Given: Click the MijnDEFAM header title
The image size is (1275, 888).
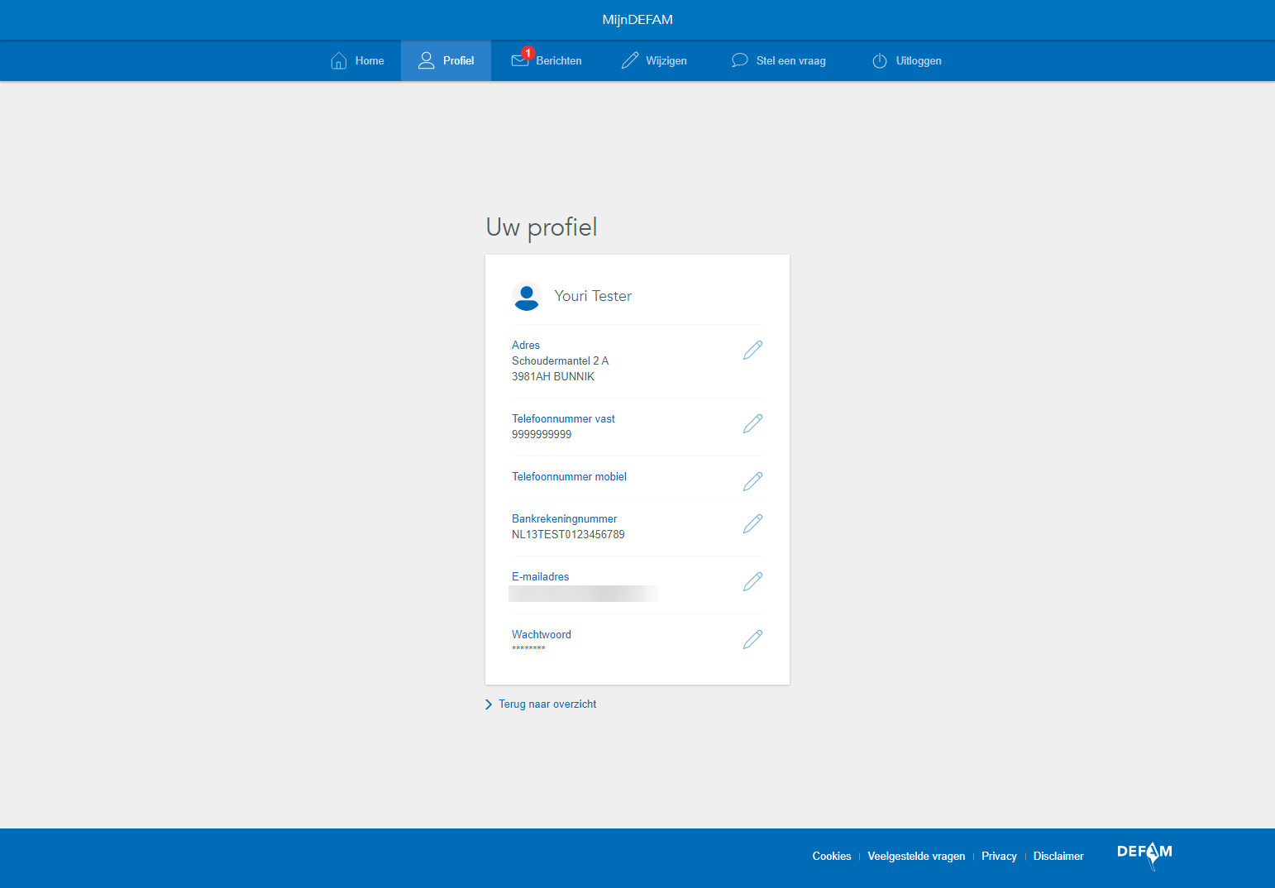Looking at the screenshot, I should [637, 20].
